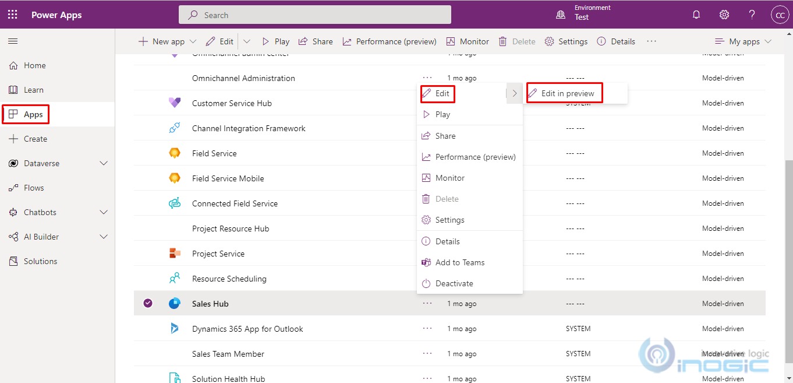
Task: Click Performance (preview) in the toolbar
Action: click(x=390, y=41)
